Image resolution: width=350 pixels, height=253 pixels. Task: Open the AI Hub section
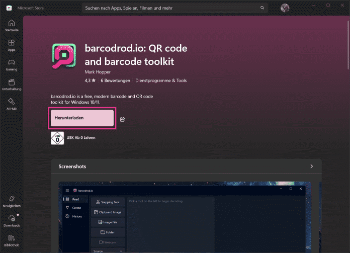point(11,103)
